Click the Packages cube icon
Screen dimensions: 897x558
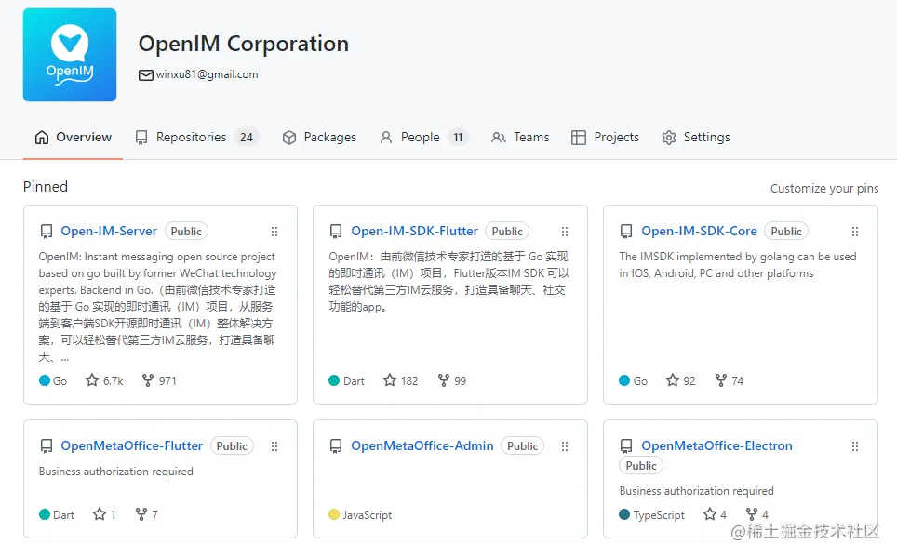coord(289,138)
